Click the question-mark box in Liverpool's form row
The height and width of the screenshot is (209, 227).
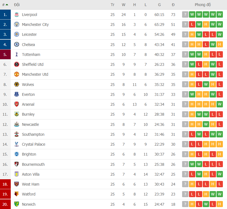coord(185,15)
